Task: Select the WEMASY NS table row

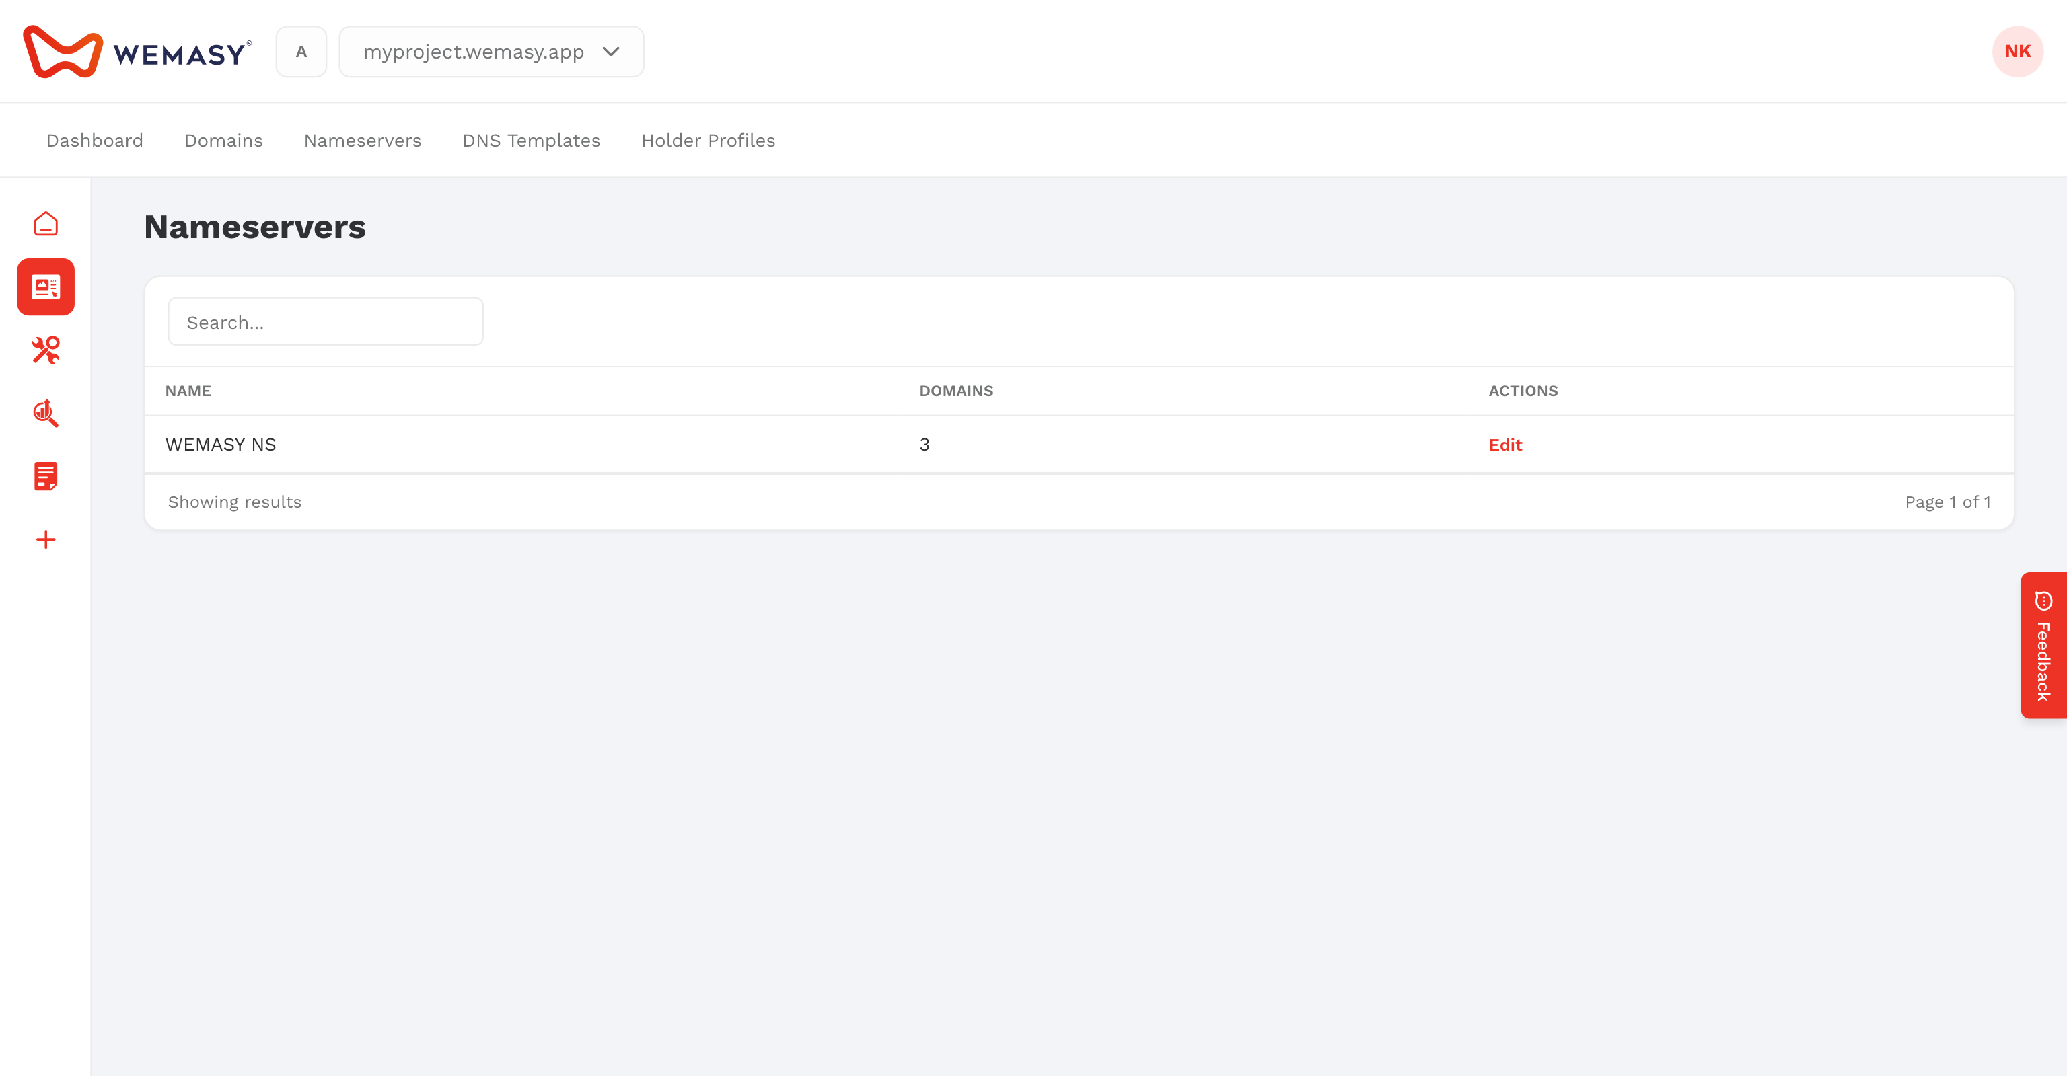Action: click(x=1079, y=445)
